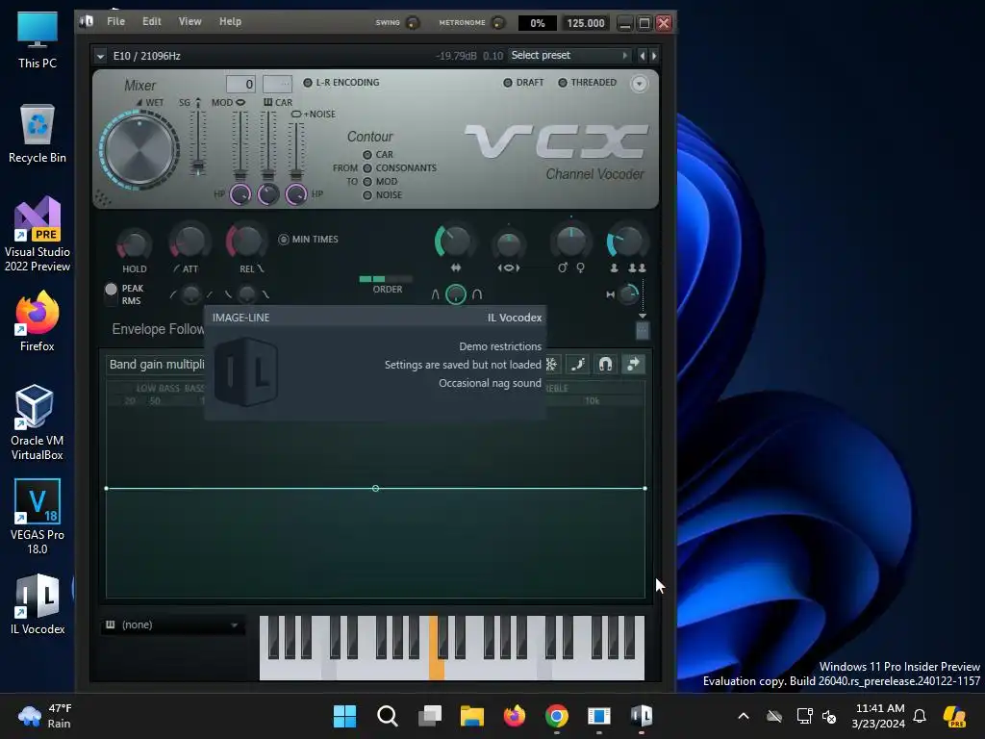985x739 pixels.
Task: Enable DRAFT mode
Action: pos(524,83)
